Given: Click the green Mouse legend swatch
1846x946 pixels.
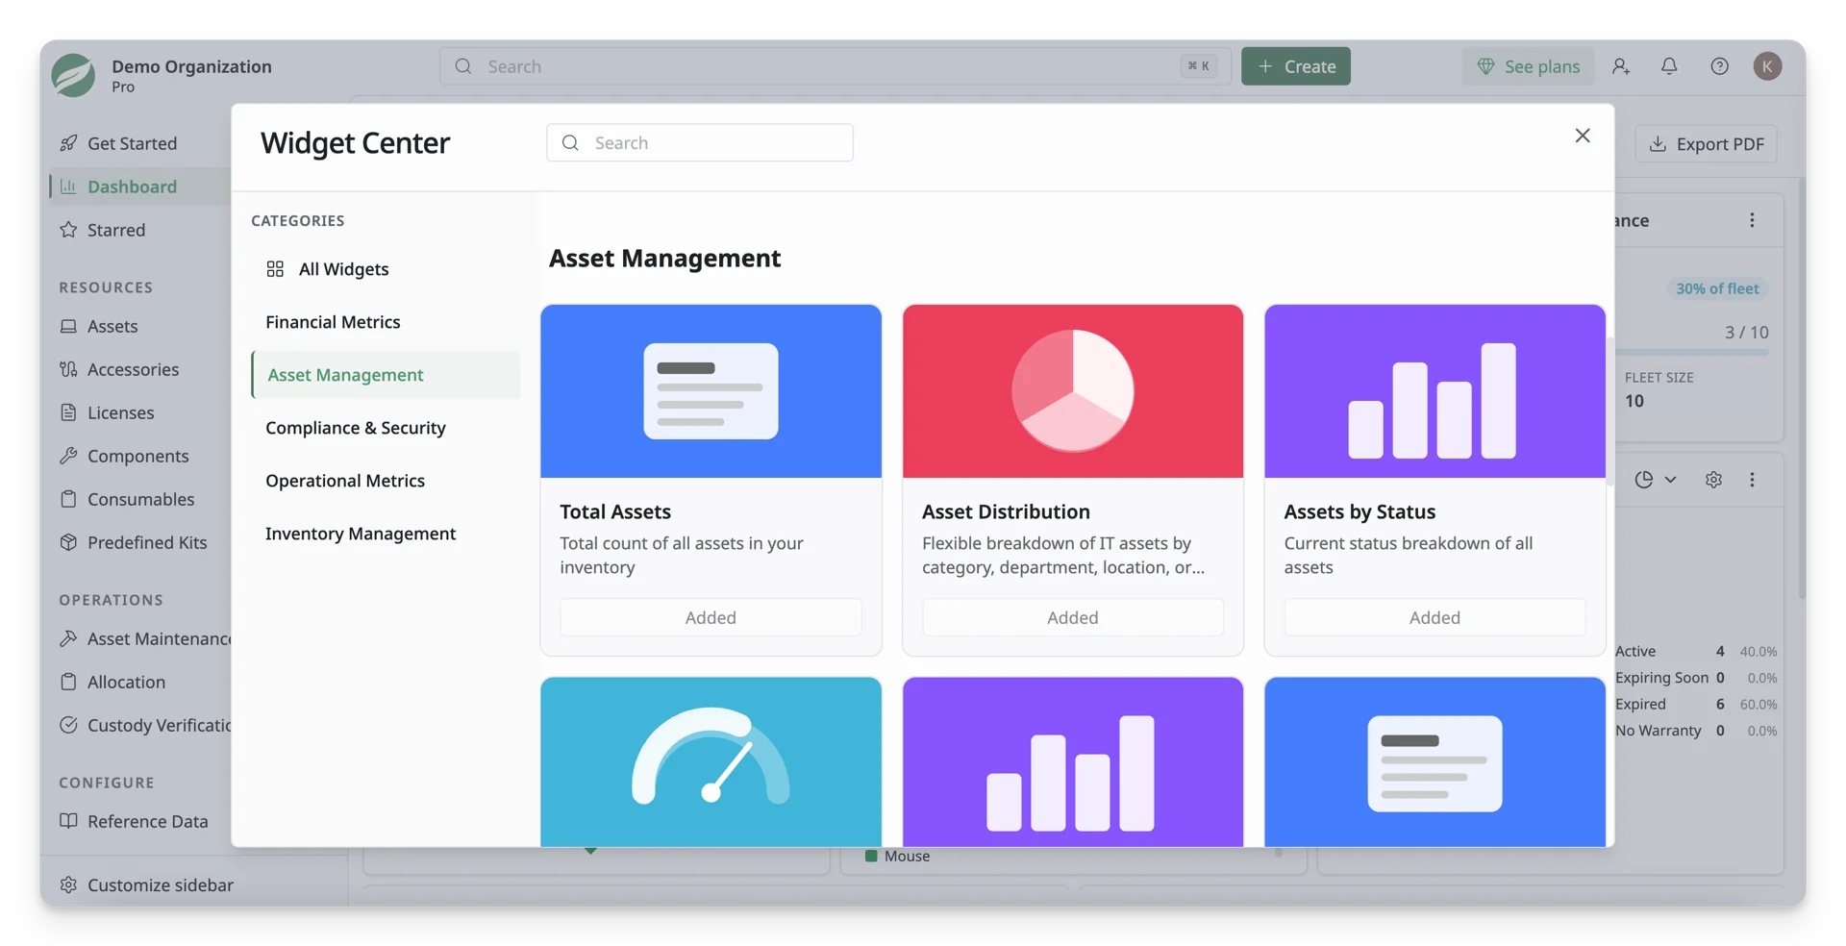Looking at the screenshot, I should coord(871,856).
